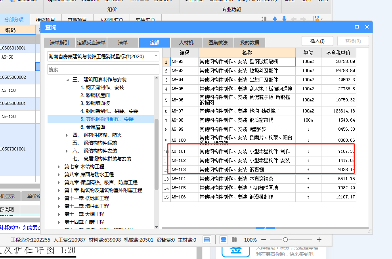Open 分部分项 tab in main window
This screenshot has width=392, height=259.
[14, 19]
